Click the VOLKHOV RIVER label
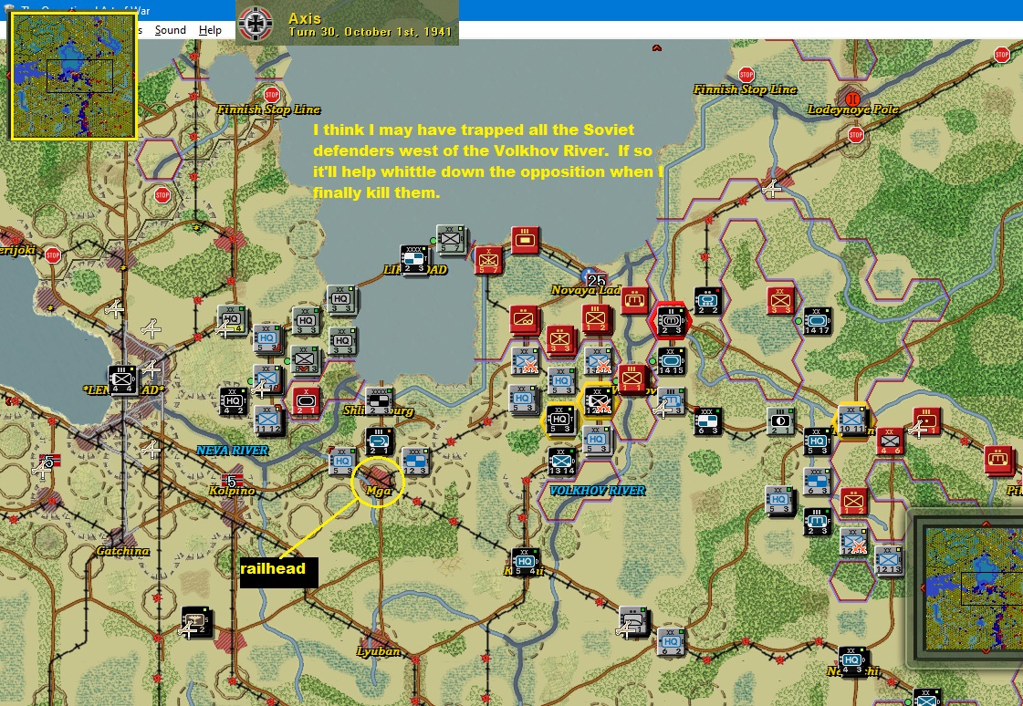 tap(598, 490)
